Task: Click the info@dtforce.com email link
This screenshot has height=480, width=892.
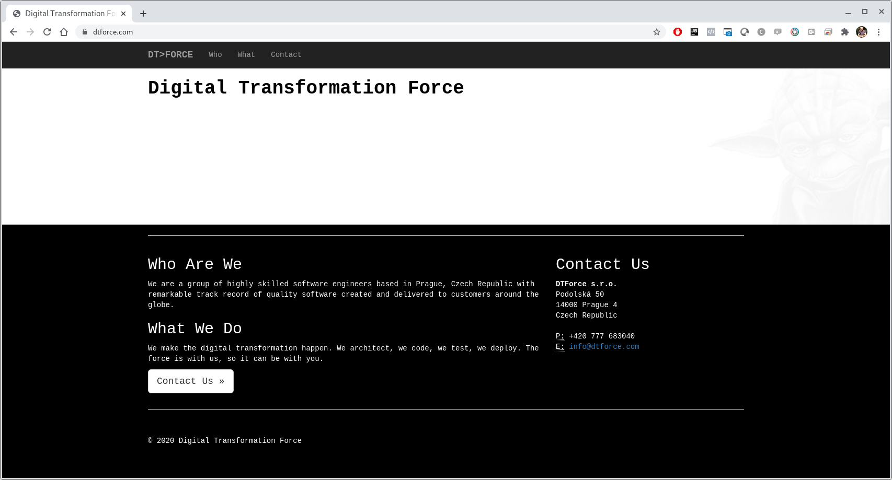Action: (604, 347)
